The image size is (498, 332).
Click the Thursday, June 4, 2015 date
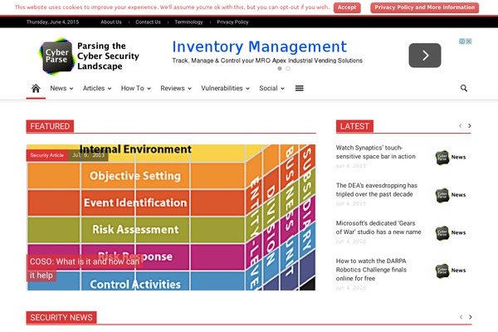(53, 22)
